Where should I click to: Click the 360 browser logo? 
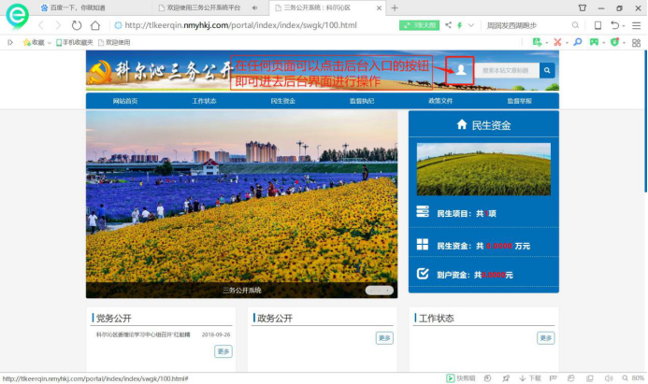17,16
